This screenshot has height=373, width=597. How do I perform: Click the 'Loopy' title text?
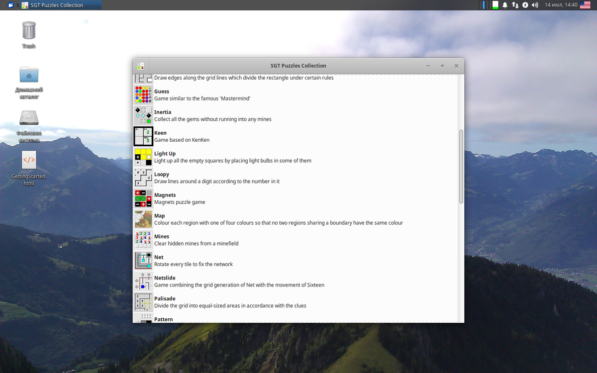[x=162, y=175]
